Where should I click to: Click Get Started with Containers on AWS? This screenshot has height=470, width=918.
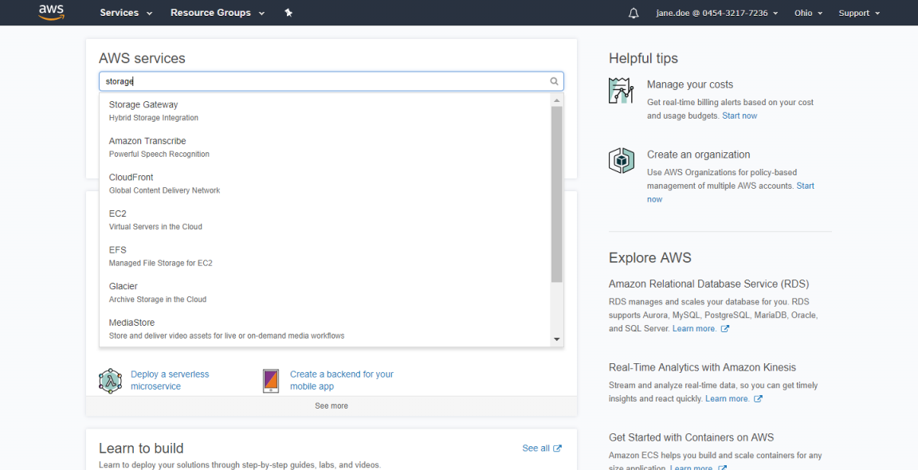click(x=692, y=437)
